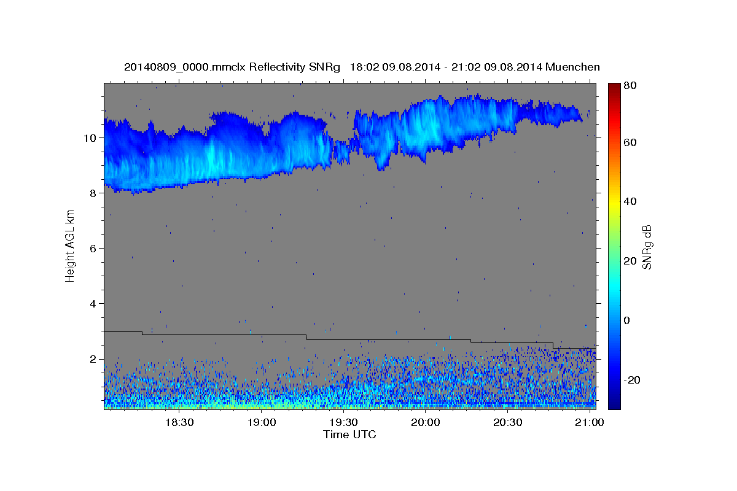Viewport: 737px width, 491px height.
Task: Click the 21:00 time tick label
Action: (590, 423)
